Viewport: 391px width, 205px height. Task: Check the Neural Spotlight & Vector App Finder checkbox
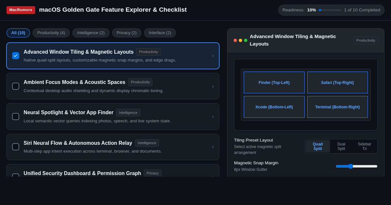(x=16, y=116)
